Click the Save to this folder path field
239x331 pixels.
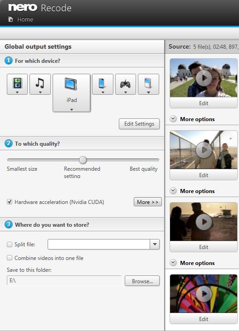click(x=64, y=280)
